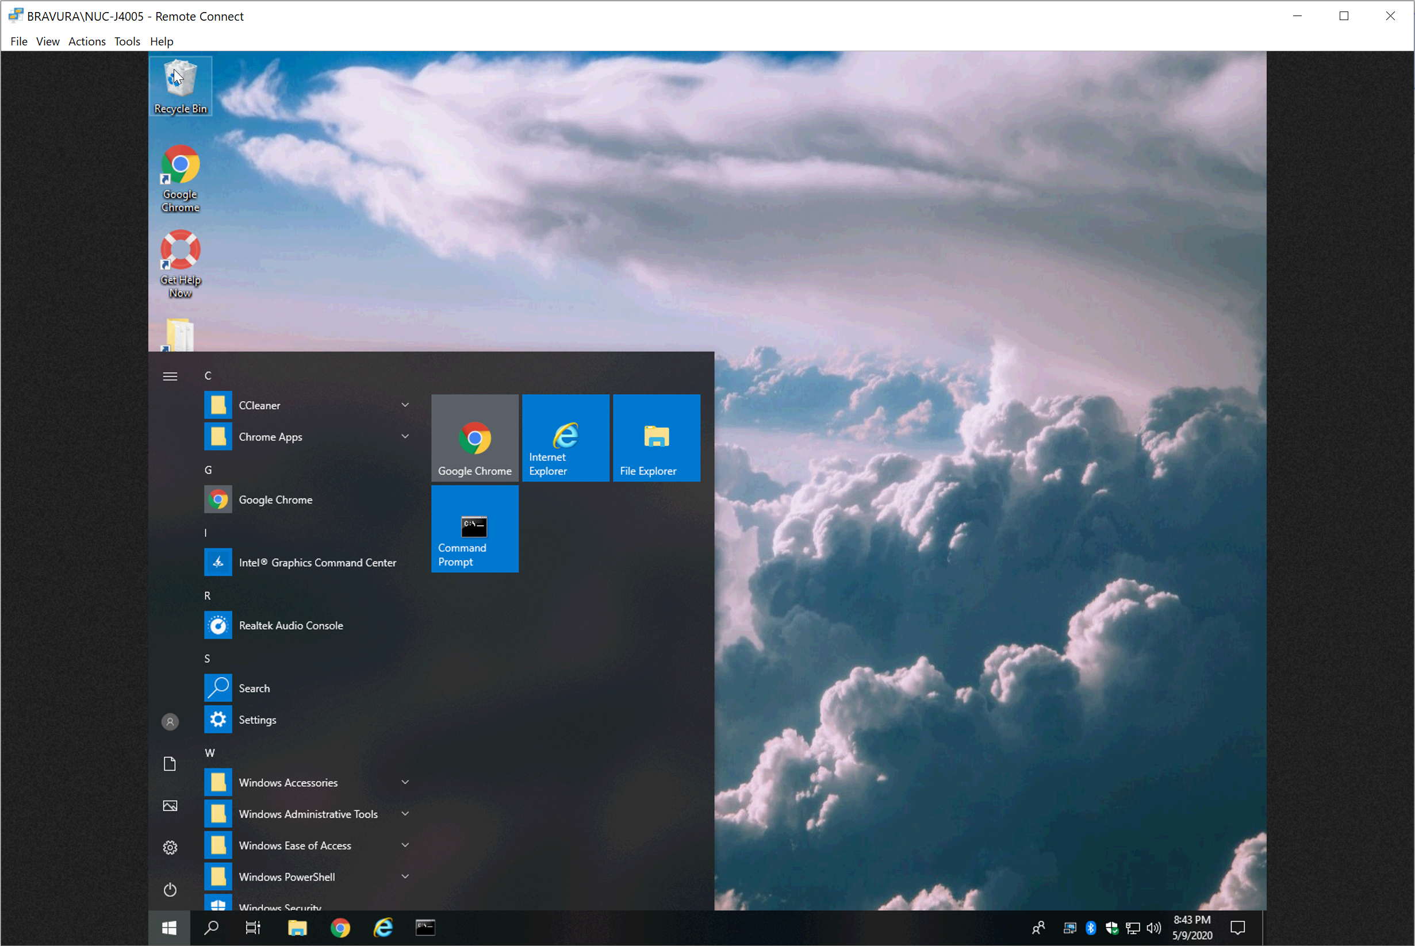Screen dimensions: 1415x946
Task: Open the Action Center notifications icon
Action: 1237,928
